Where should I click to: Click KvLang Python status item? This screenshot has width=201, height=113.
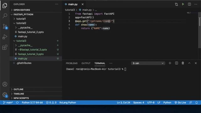[x=68, y=103]
